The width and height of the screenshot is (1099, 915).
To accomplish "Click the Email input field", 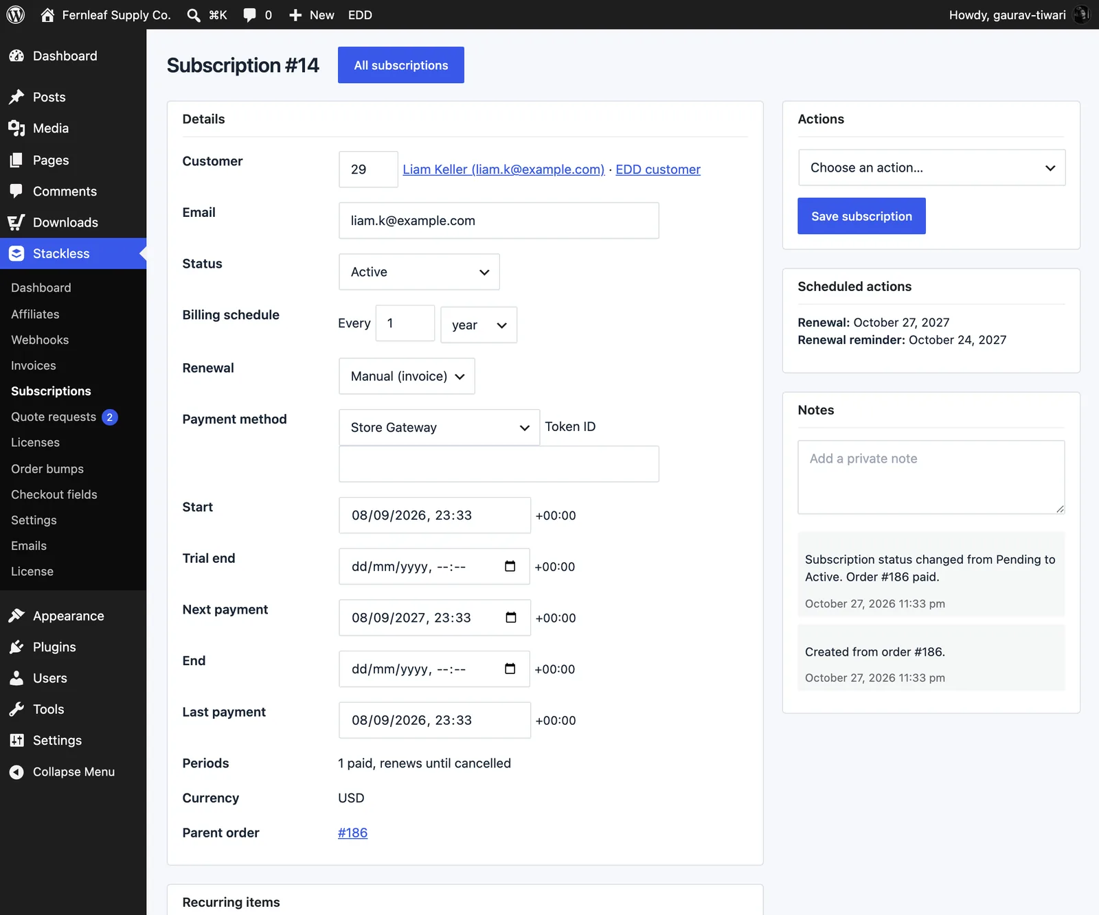I will (x=499, y=220).
